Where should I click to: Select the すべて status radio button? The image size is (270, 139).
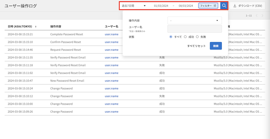click(171, 37)
